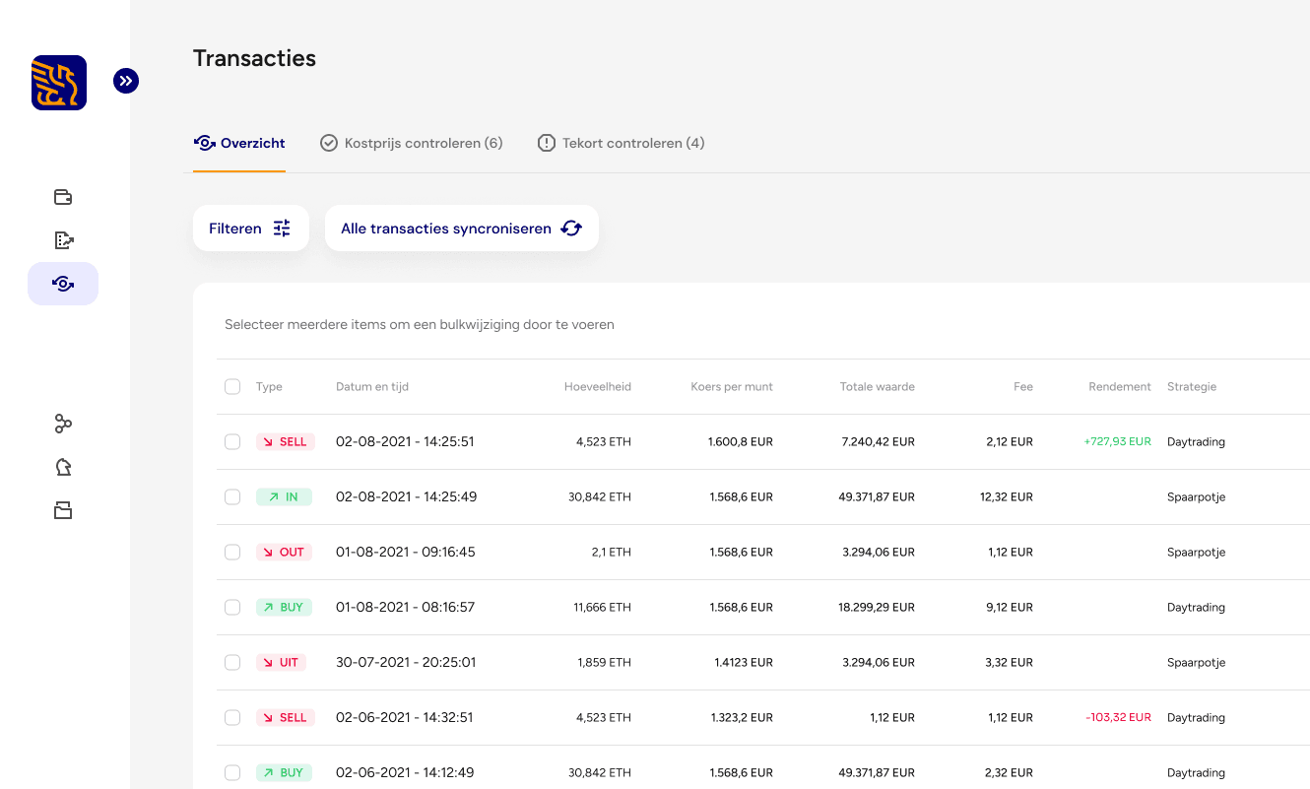The height and width of the screenshot is (789, 1310).
Task: Click the SELL badge on 02-08-2021 row
Action: click(285, 442)
